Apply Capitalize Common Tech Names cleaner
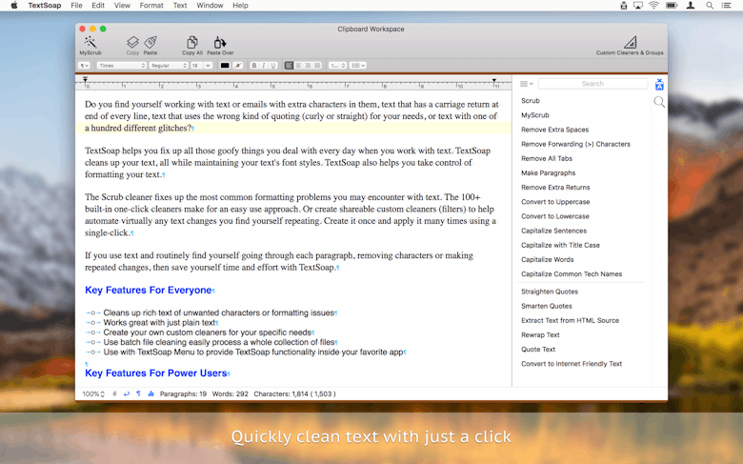 point(572,274)
